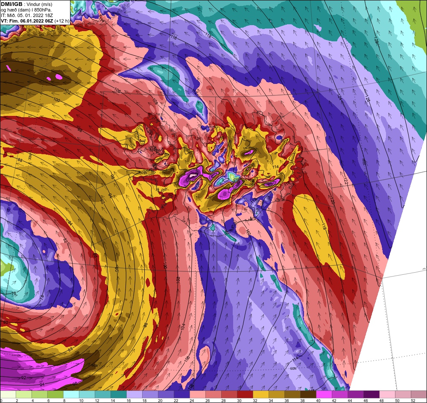
Task: Click the 46–48 m/s darkest purple legend swatch
Action: pos(371,394)
